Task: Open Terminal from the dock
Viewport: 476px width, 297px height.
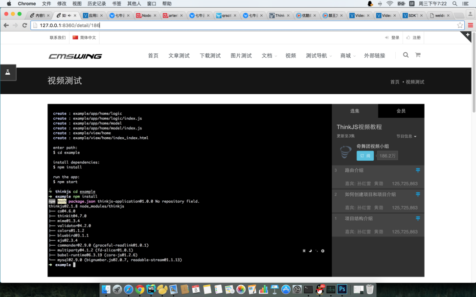Action: pyautogui.click(x=308, y=289)
